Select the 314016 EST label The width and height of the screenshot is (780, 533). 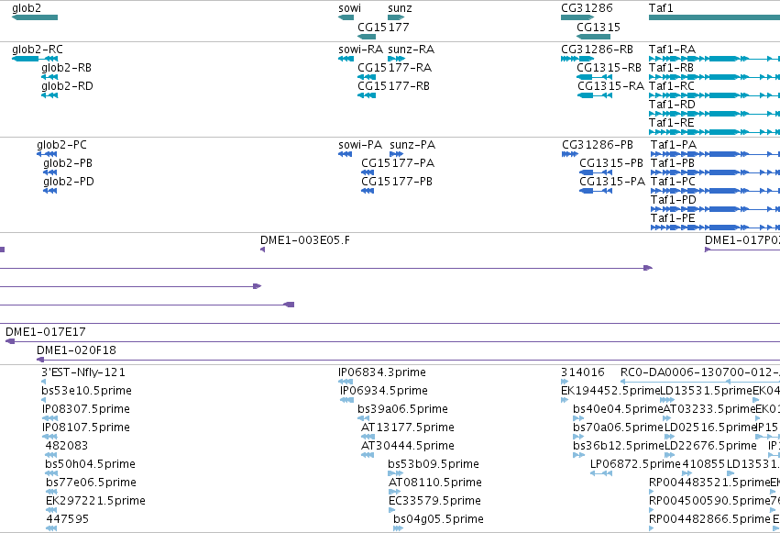583,372
